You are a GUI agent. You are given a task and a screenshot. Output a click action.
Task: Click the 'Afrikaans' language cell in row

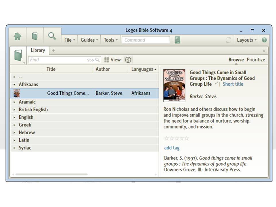pos(141,93)
